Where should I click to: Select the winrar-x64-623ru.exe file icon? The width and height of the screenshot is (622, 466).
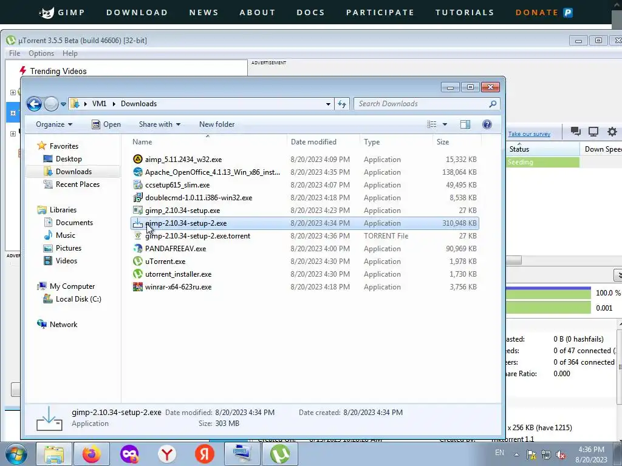[138, 286]
